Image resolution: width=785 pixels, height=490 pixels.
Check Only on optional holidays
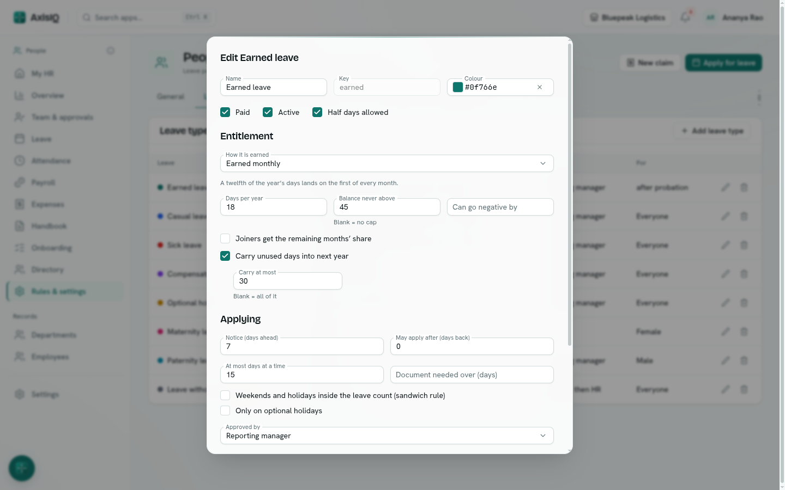(x=225, y=411)
